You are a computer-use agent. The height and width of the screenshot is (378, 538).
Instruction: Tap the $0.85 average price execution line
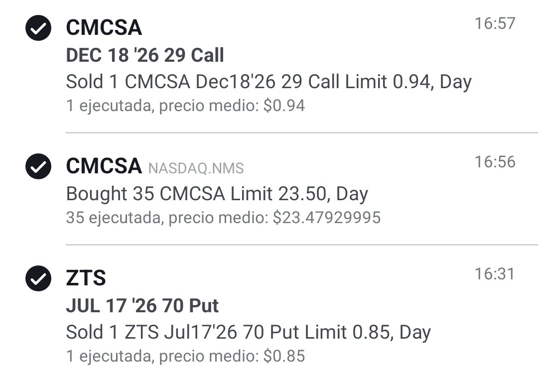[185, 356]
